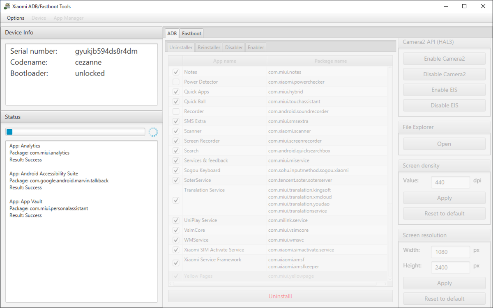493x308 pixels.
Task: Click the Enable EIS button
Action: [x=444, y=90]
